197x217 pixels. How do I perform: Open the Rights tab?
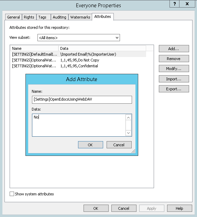(x=29, y=17)
